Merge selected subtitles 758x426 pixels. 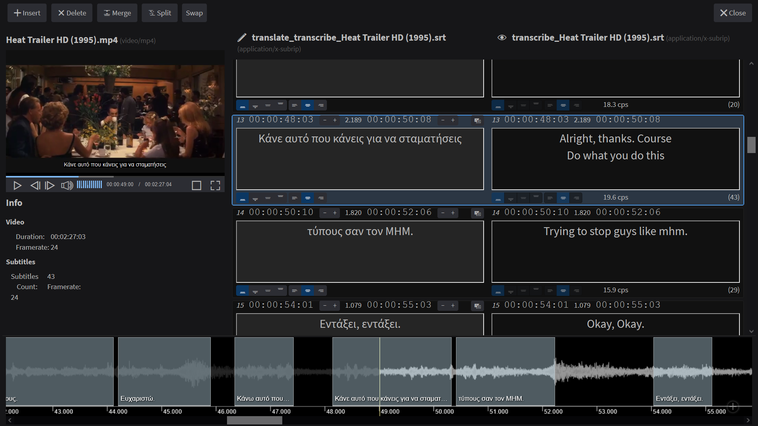coord(117,13)
